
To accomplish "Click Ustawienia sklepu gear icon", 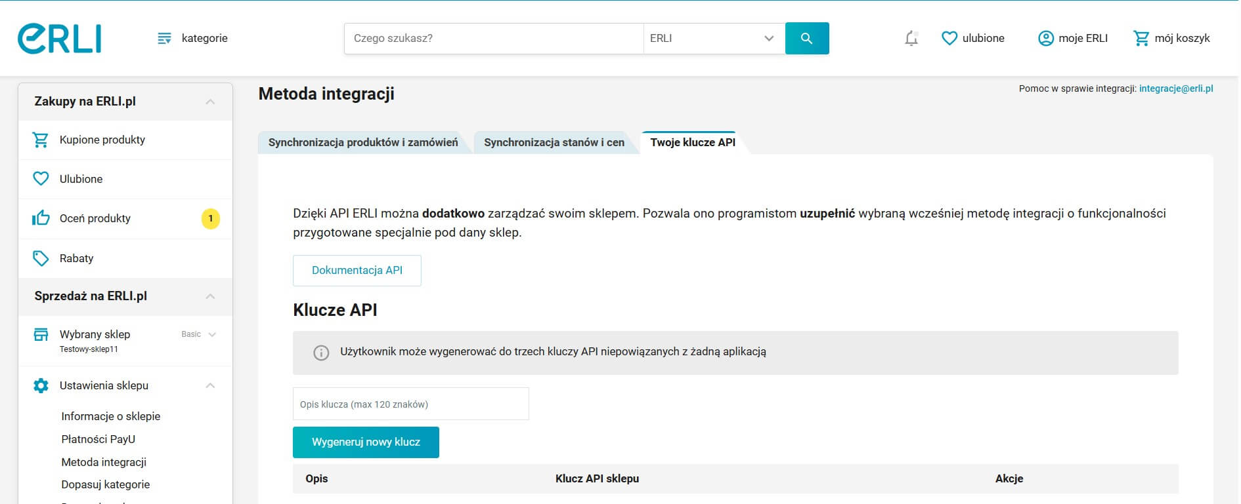I will coord(41,385).
